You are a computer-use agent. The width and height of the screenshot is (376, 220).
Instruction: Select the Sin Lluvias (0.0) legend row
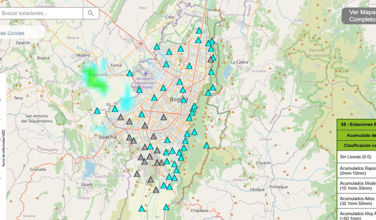point(356,157)
